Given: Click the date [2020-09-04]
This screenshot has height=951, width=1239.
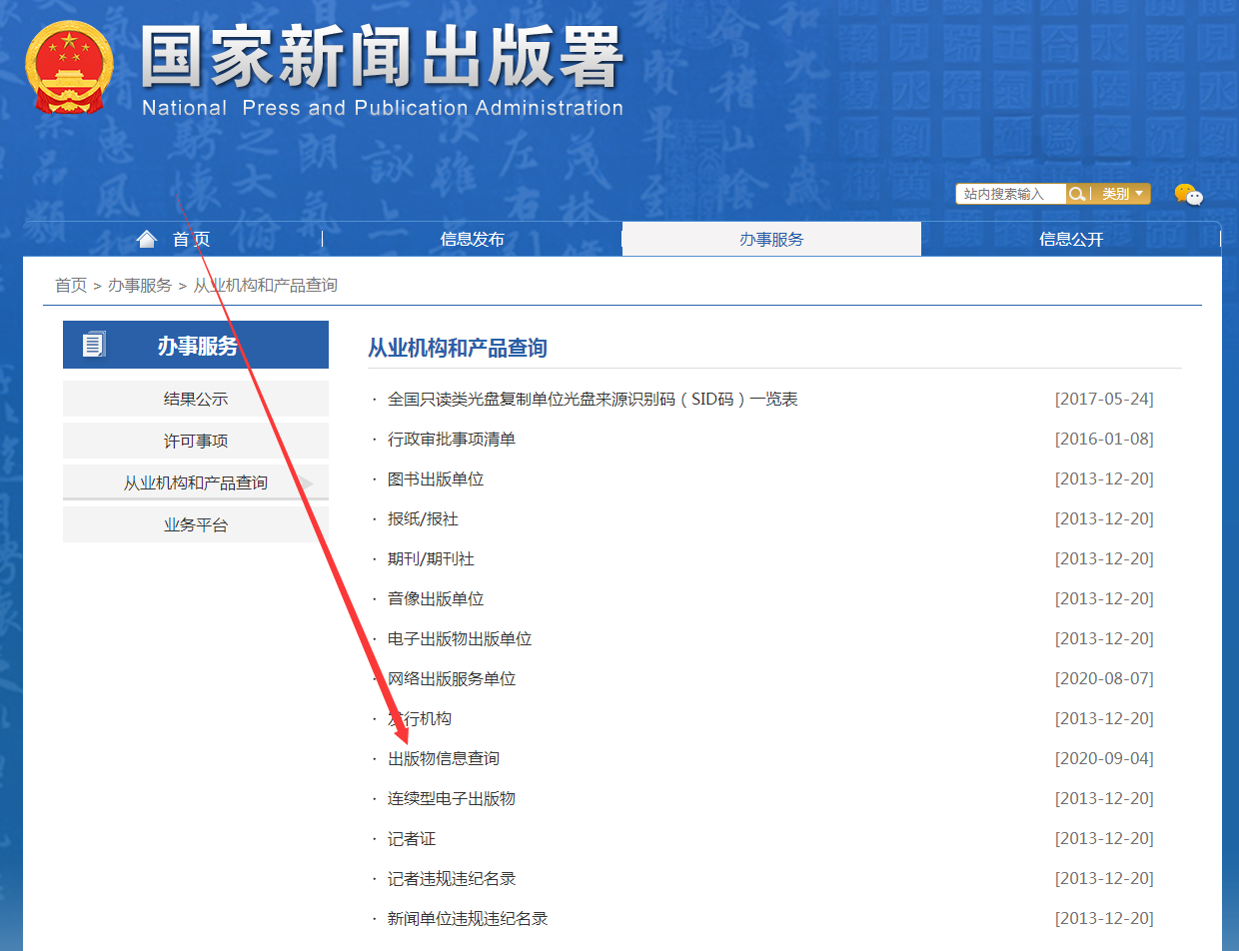Looking at the screenshot, I should tap(1104, 759).
